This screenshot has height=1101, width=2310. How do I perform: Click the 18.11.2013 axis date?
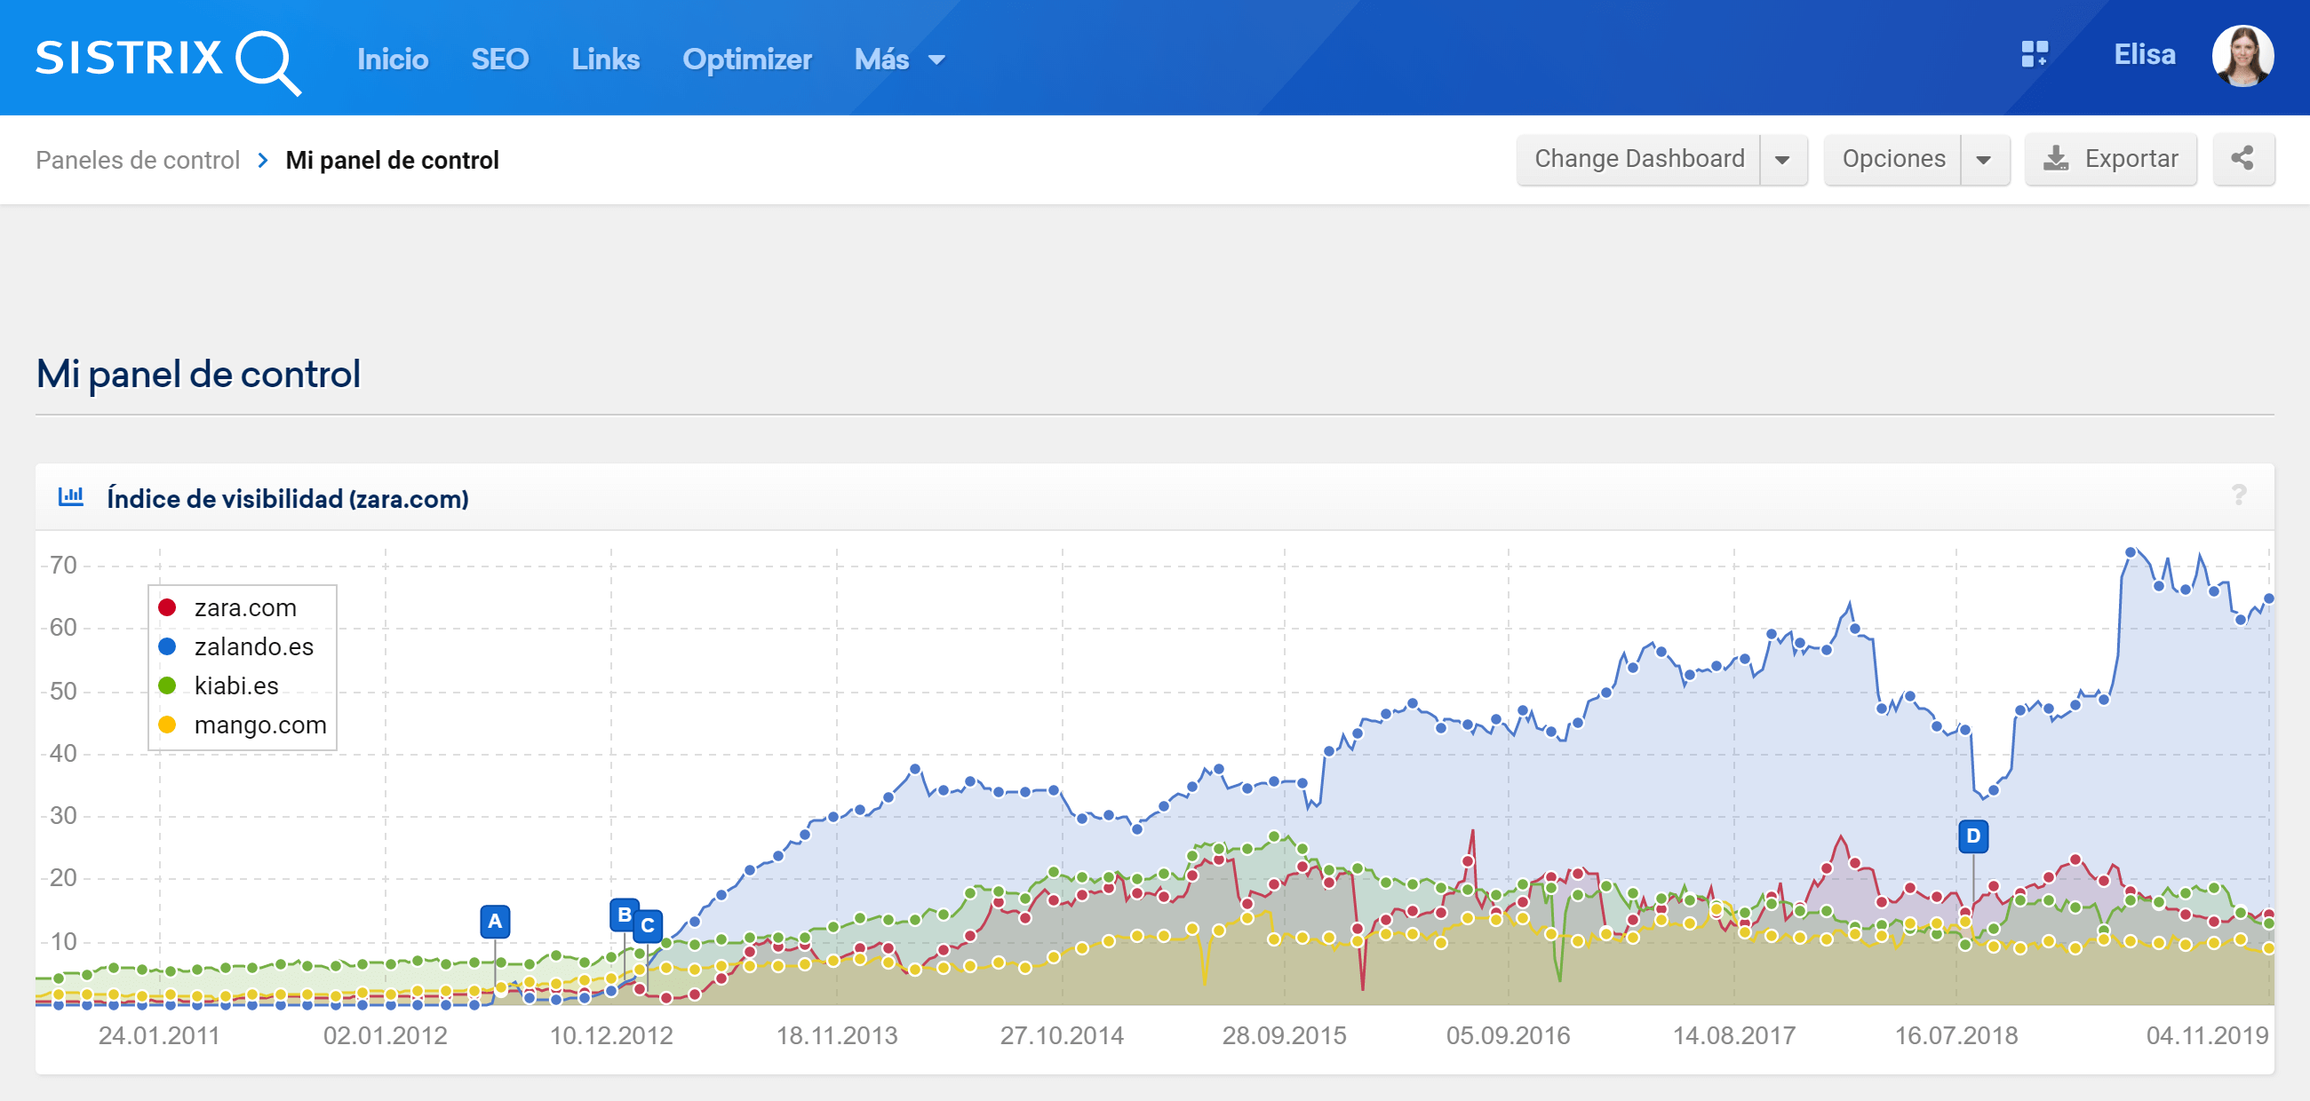pyautogui.click(x=837, y=1034)
